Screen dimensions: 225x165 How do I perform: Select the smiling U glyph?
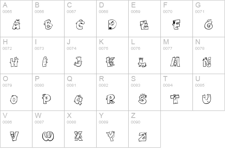(207, 99)
